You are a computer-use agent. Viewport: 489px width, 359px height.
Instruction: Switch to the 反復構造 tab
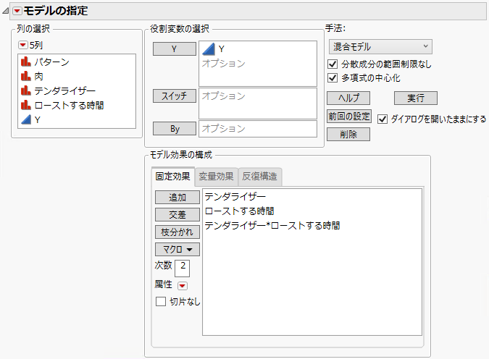[x=259, y=176]
